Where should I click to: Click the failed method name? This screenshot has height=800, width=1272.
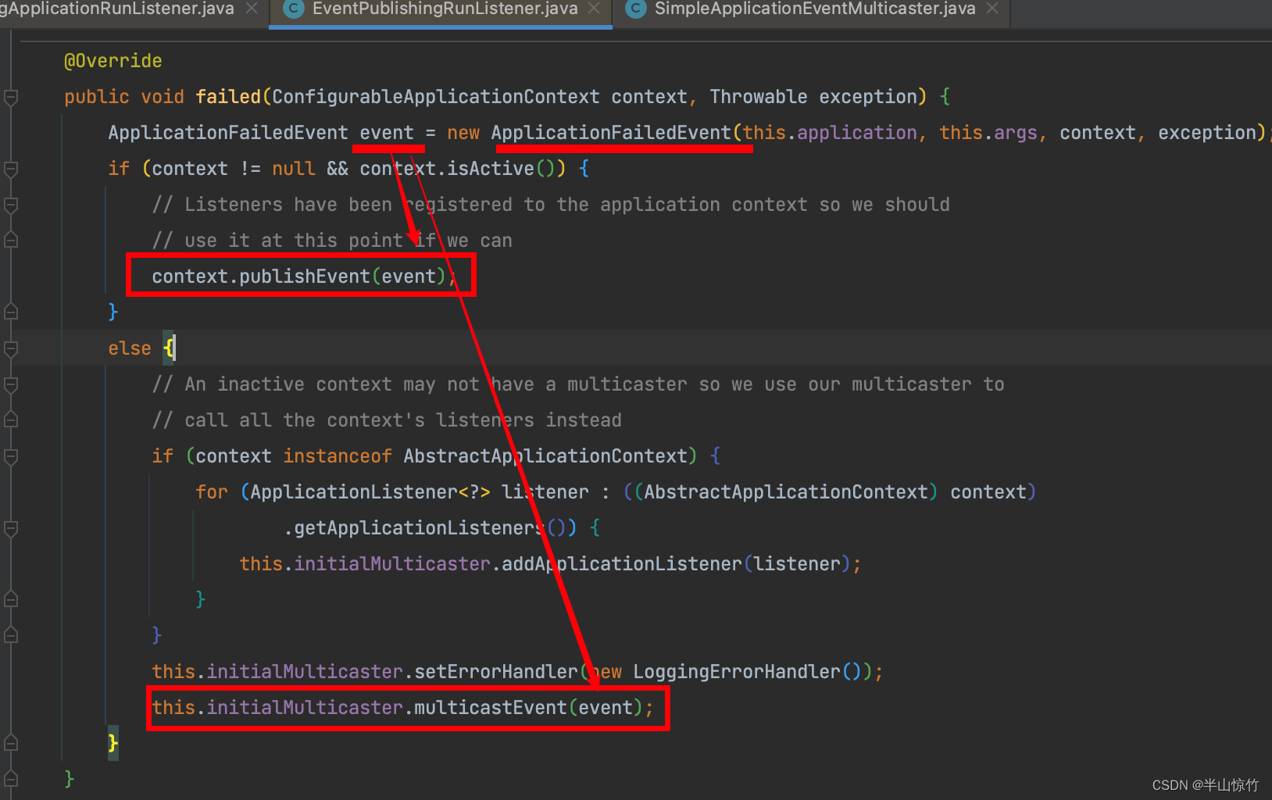pos(228,97)
